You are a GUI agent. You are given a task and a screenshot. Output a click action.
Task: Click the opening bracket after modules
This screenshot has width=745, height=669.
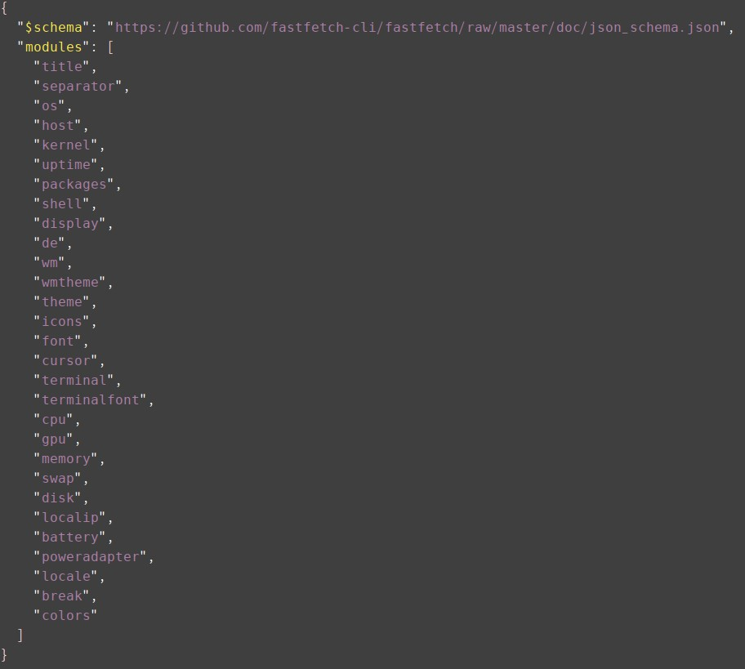110,47
